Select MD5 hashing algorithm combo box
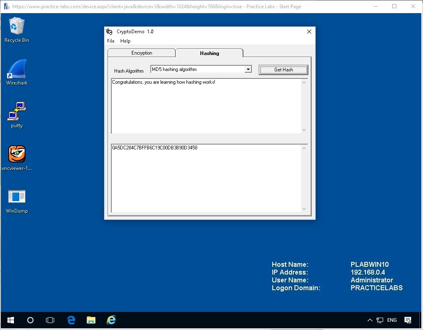 197,69
